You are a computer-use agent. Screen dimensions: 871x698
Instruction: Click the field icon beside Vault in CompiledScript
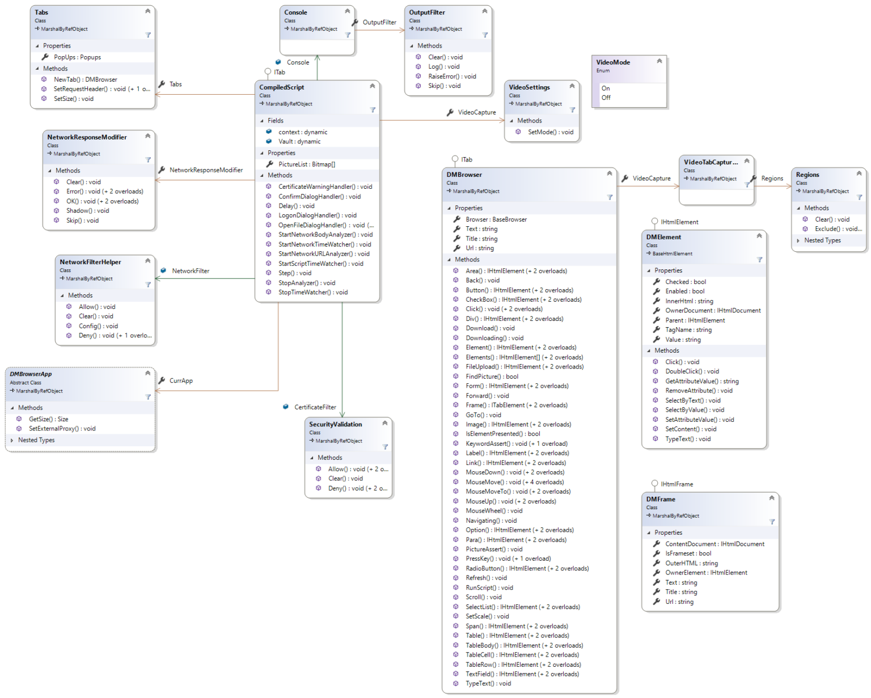[x=268, y=141]
